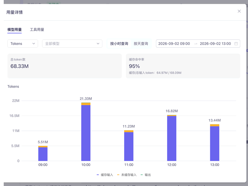Click the 16.5M y-axis label

pos(14,116)
